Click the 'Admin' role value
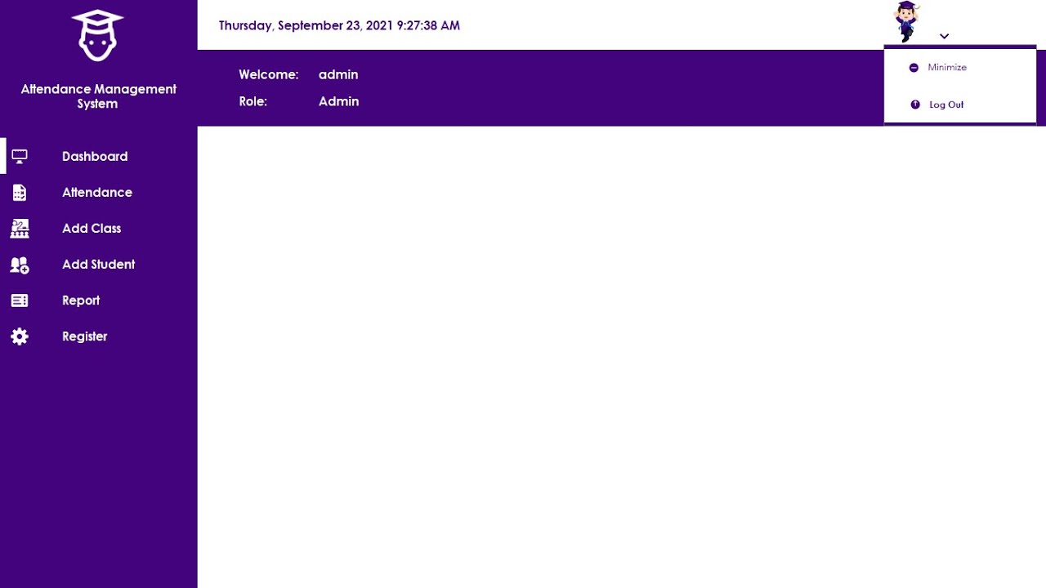 tap(338, 101)
